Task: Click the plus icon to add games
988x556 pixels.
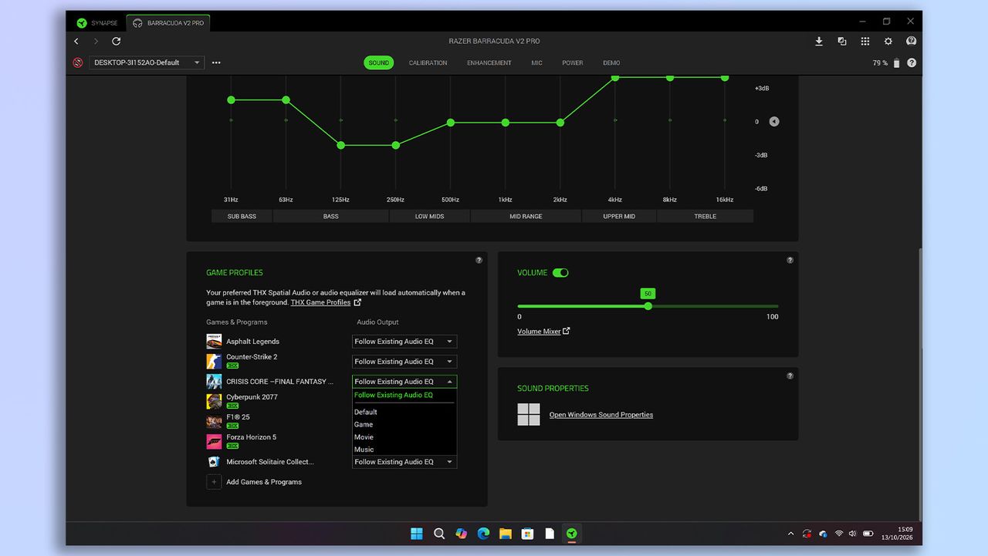Action: [x=214, y=482]
